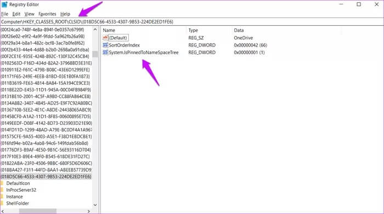This screenshot has width=384, height=214.
Task: Select the DefaultIcon subkey label
Action: click(18, 183)
